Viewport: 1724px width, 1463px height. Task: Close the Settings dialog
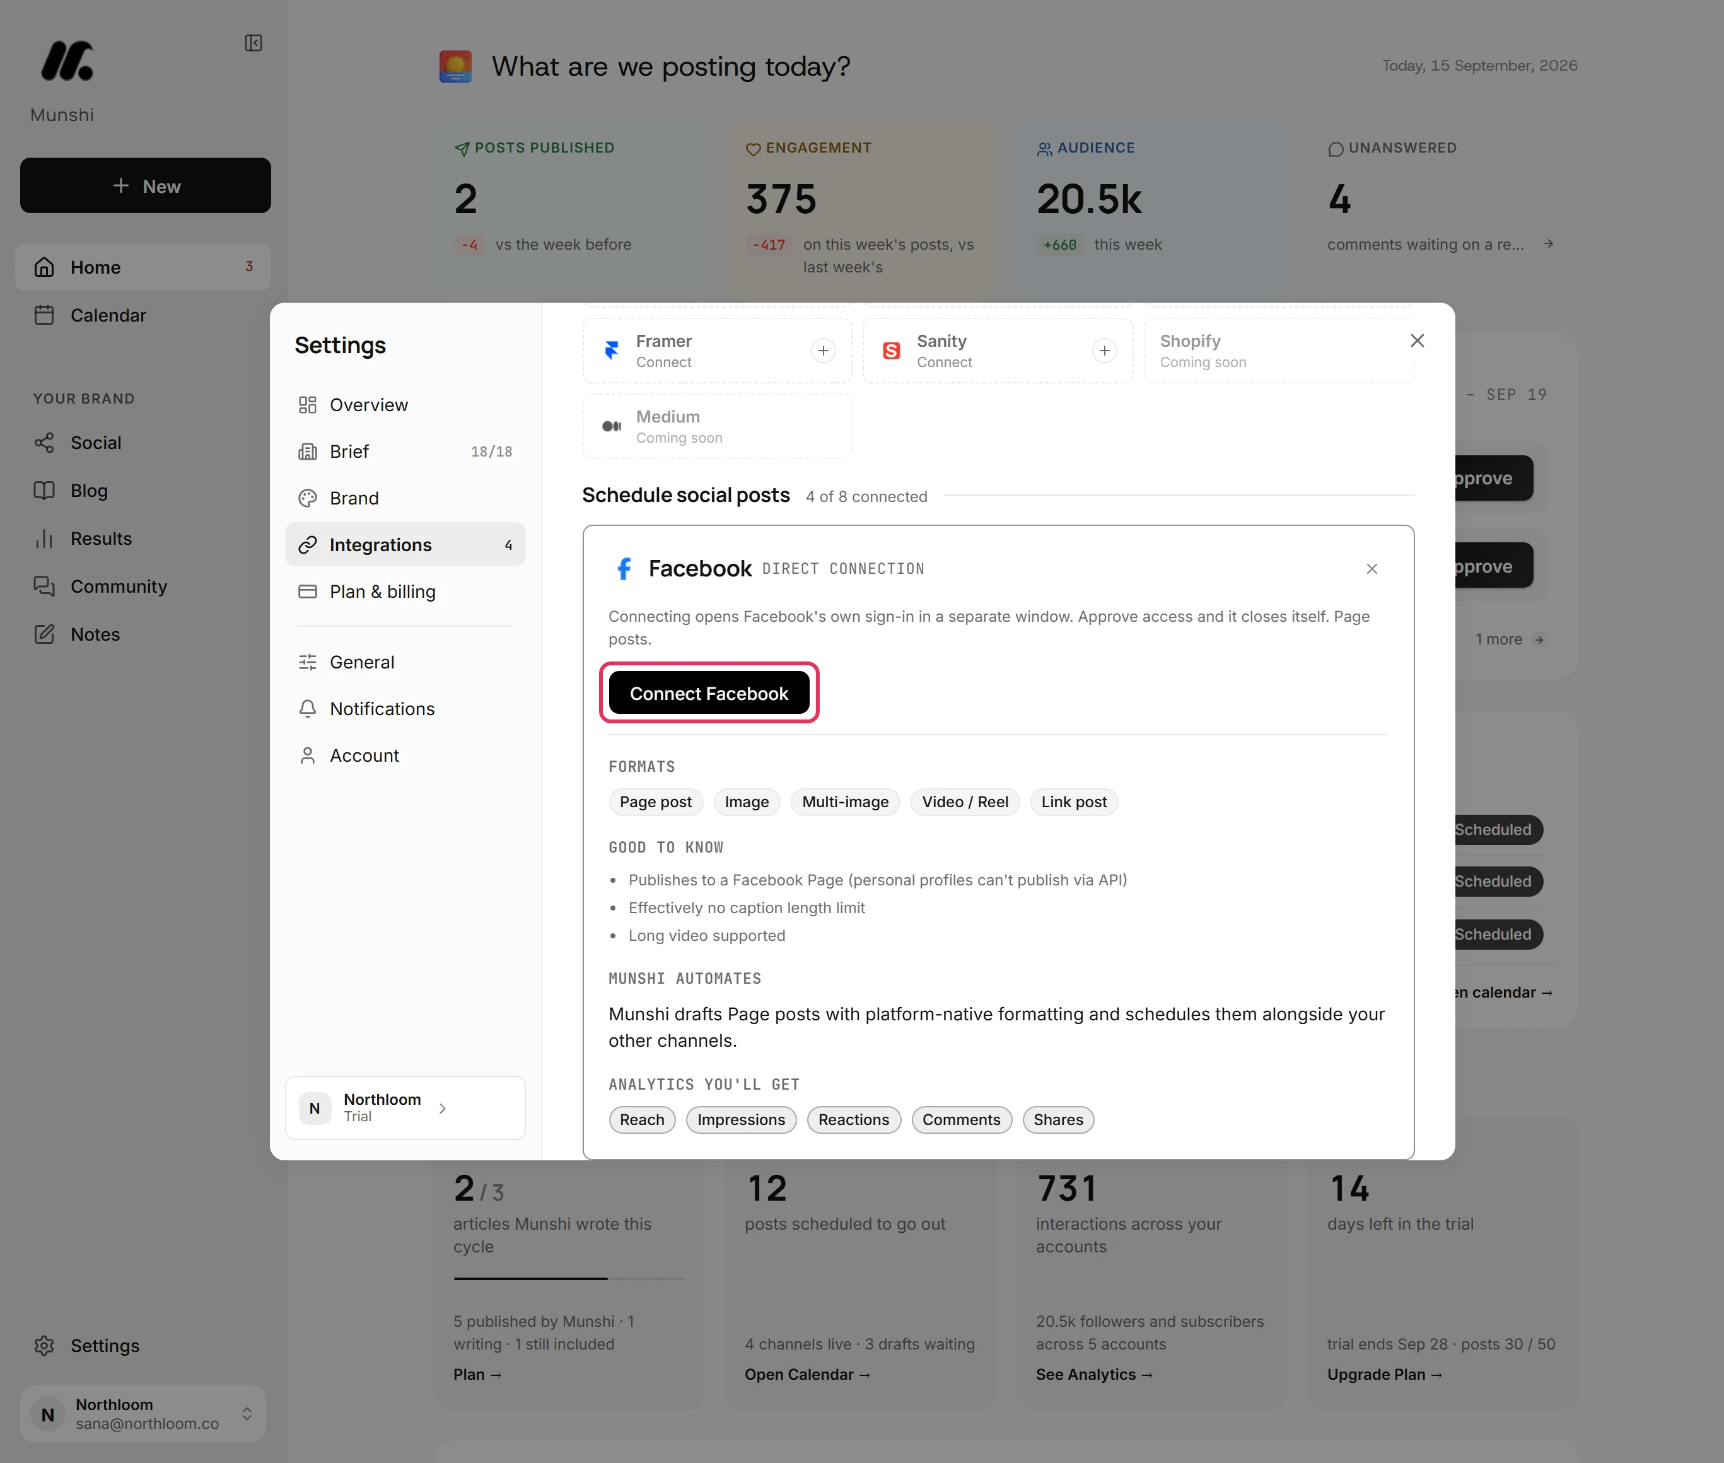coord(1417,341)
